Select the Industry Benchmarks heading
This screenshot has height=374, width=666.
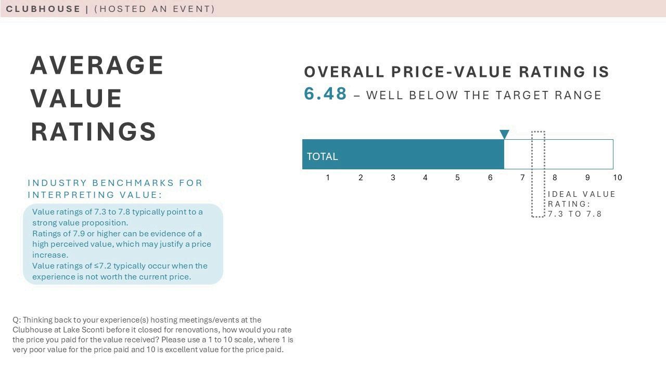(115, 189)
